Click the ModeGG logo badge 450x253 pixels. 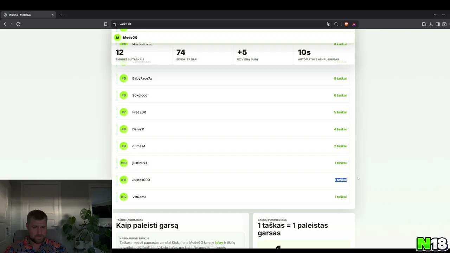pyautogui.click(x=117, y=38)
